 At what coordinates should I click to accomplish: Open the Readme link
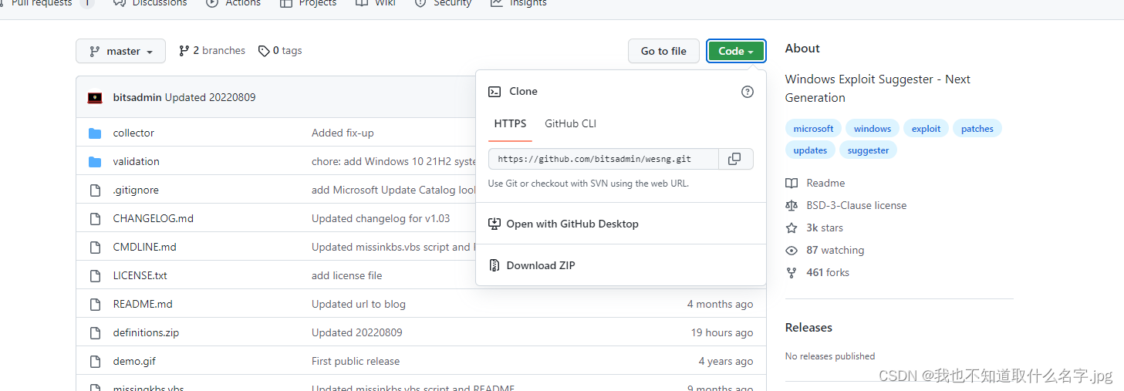coord(825,183)
